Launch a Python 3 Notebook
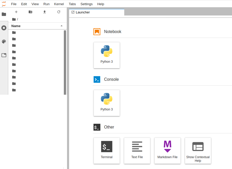 107,55
